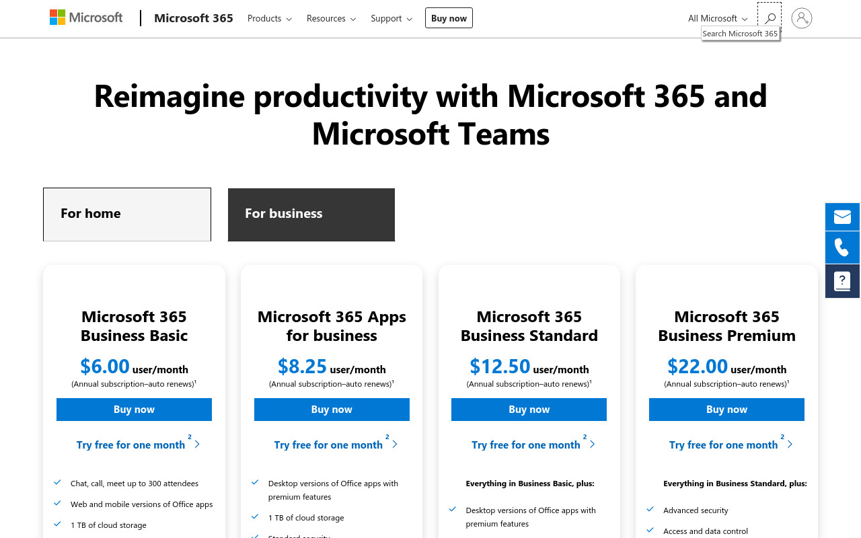Image resolution: width=861 pixels, height=538 pixels.
Task: Click the $8.25 price text
Action: tap(302, 367)
